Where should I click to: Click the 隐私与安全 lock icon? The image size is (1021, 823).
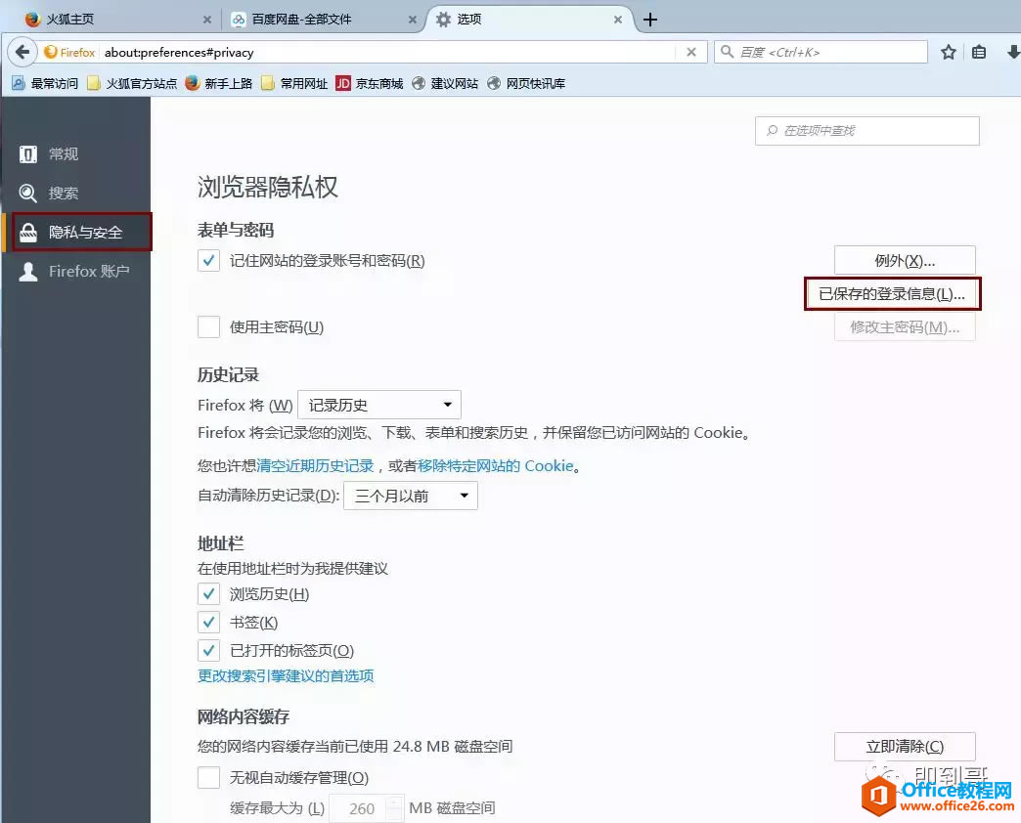28,233
